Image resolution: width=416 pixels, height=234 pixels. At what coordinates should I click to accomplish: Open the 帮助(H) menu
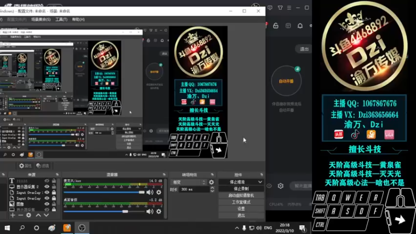[x=79, y=19]
